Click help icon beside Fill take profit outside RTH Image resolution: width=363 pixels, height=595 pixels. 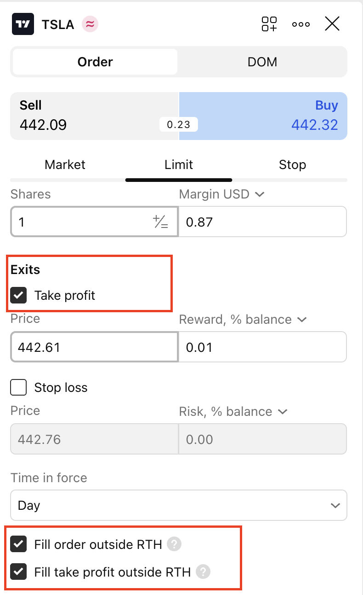point(203,572)
